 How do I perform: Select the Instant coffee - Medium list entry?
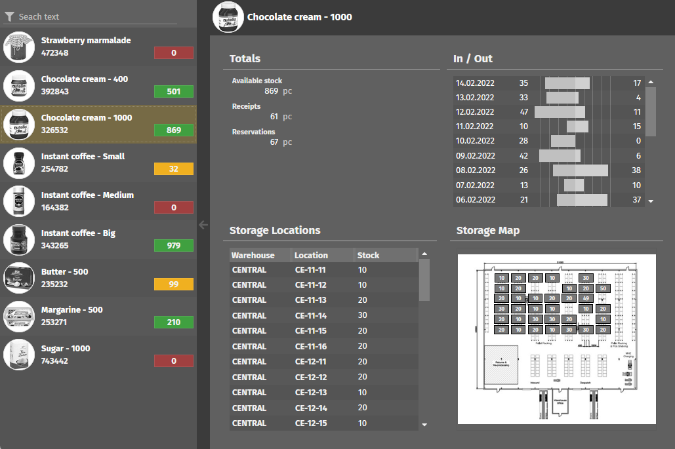click(98, 201)
